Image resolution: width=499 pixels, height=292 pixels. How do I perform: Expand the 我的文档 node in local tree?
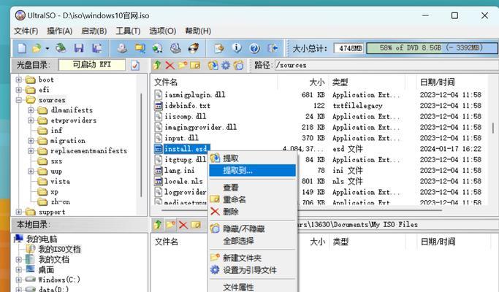point(19,260)
